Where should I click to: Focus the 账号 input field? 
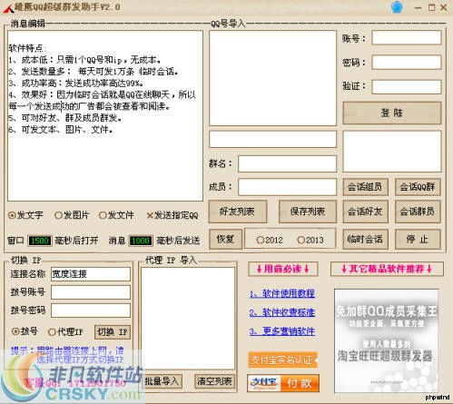407,38
